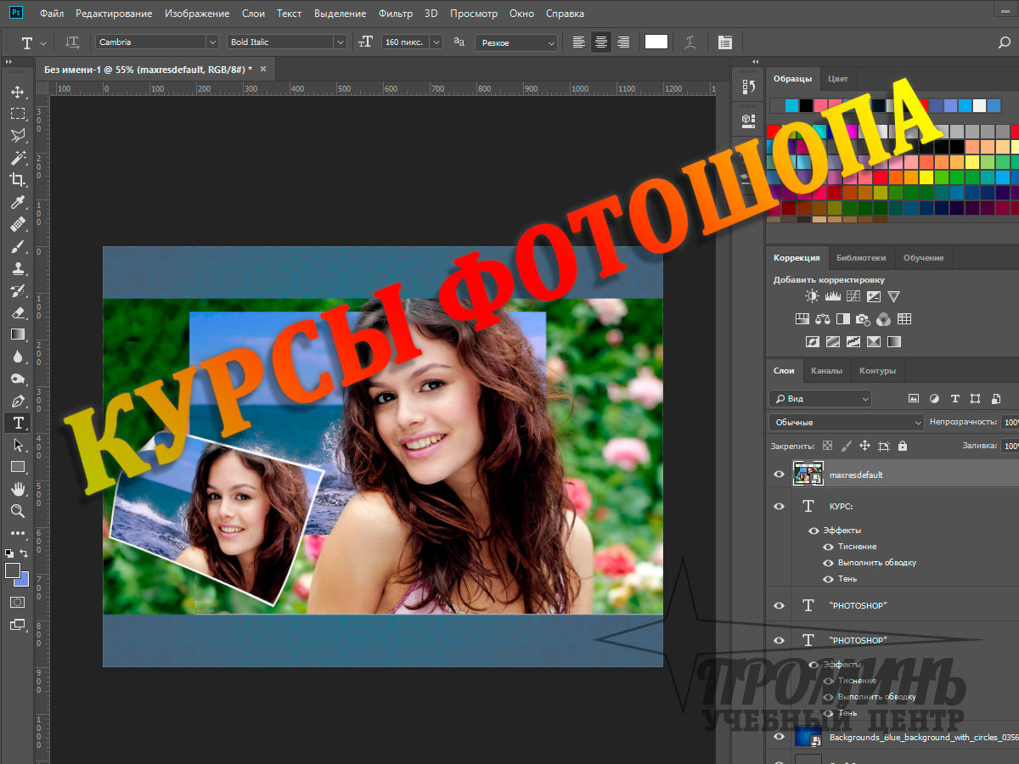Switch to the Контуры tab

(x=877, y=370)
